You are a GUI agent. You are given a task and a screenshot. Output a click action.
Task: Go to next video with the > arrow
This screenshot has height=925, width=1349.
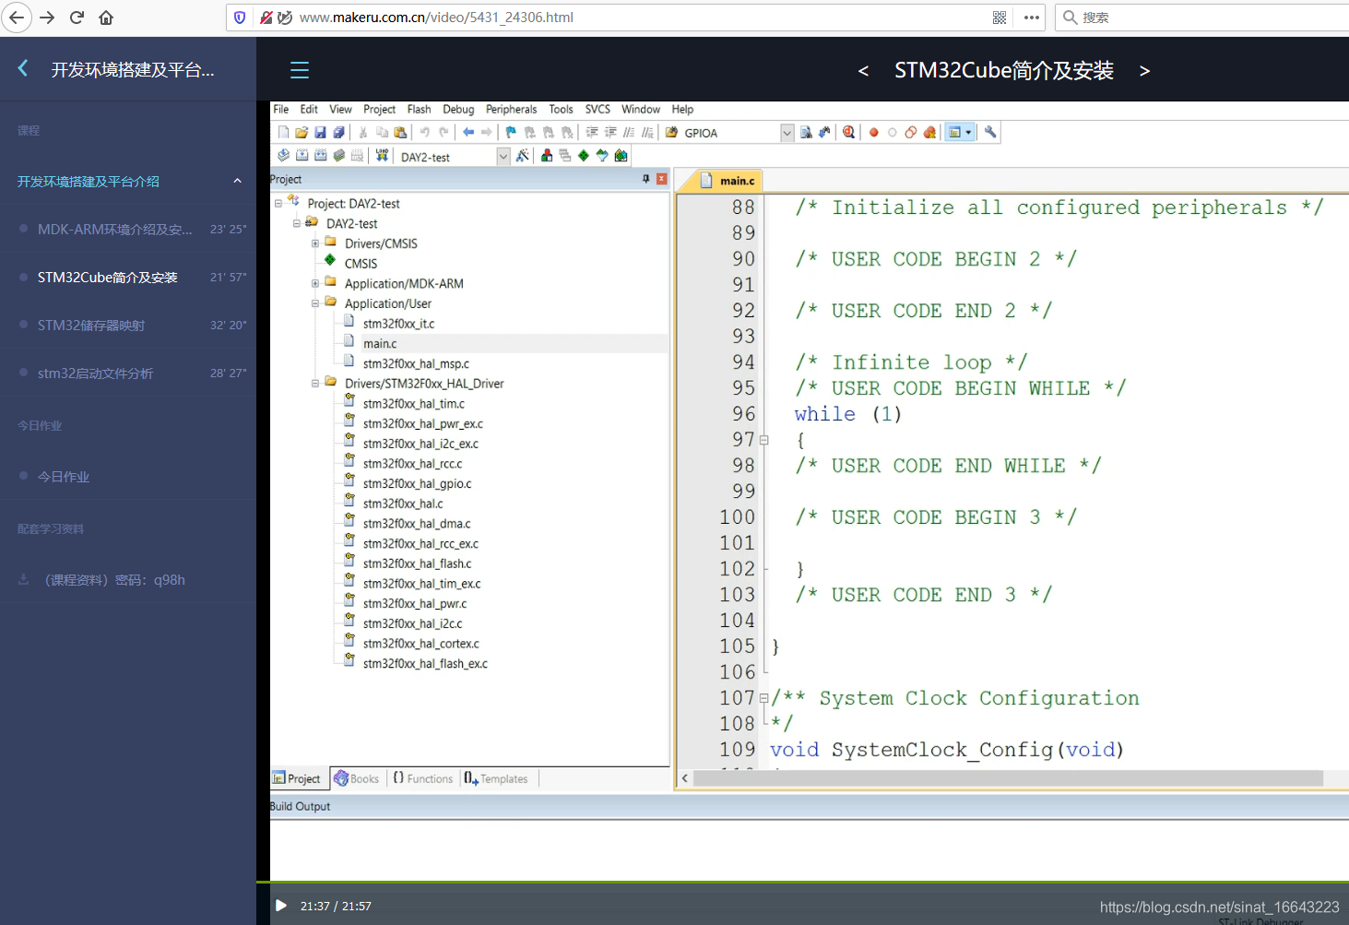pos(1144,71)
